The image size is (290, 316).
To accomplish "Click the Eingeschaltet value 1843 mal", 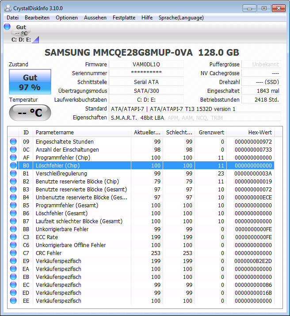I will [261, 91].
